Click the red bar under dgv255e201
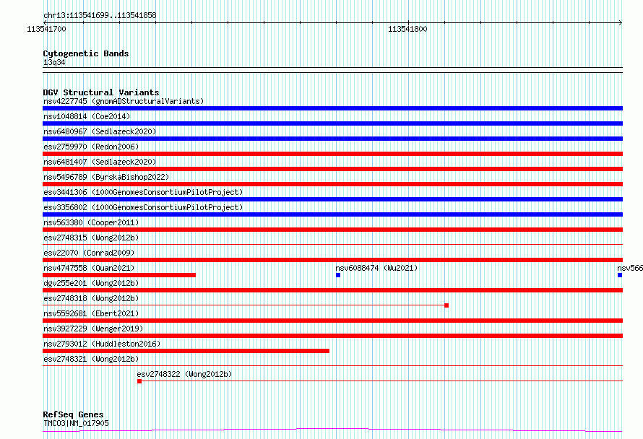This screenshot has width=643, height=439. 332,290
